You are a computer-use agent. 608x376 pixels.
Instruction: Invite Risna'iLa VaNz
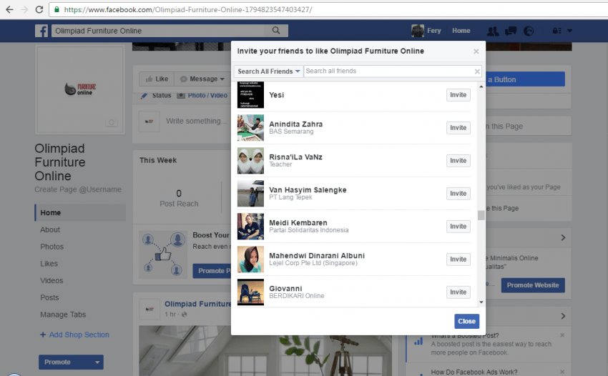tap(458, 160)
